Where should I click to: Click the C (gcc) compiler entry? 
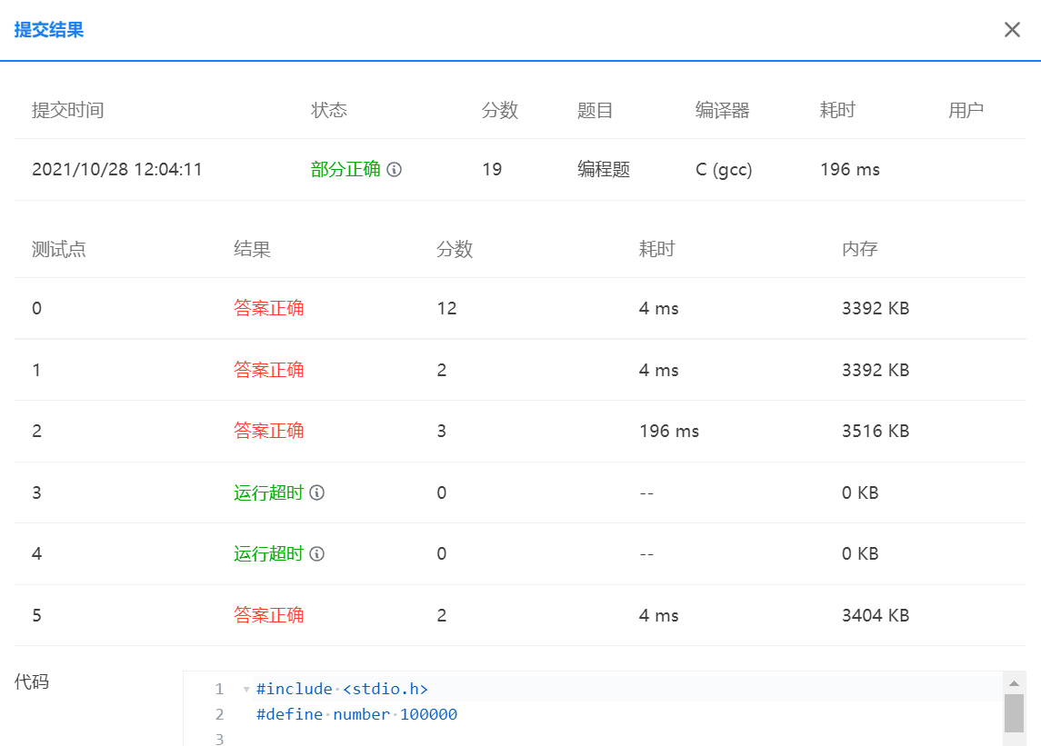pos(723,169)
